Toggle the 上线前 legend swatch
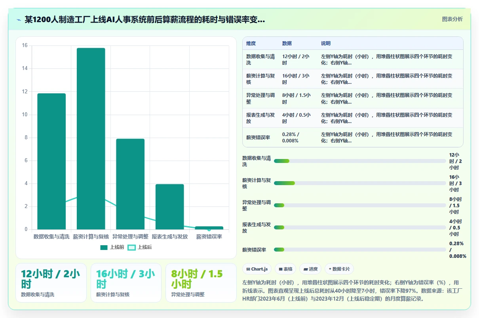 coord(104,248)
